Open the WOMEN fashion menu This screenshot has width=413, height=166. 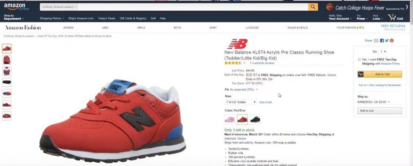coord(68,28)
